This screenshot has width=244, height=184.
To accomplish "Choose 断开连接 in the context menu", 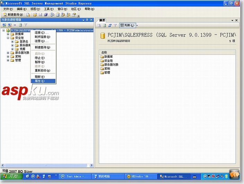I will pyautogui.click(x=43, y=37).
